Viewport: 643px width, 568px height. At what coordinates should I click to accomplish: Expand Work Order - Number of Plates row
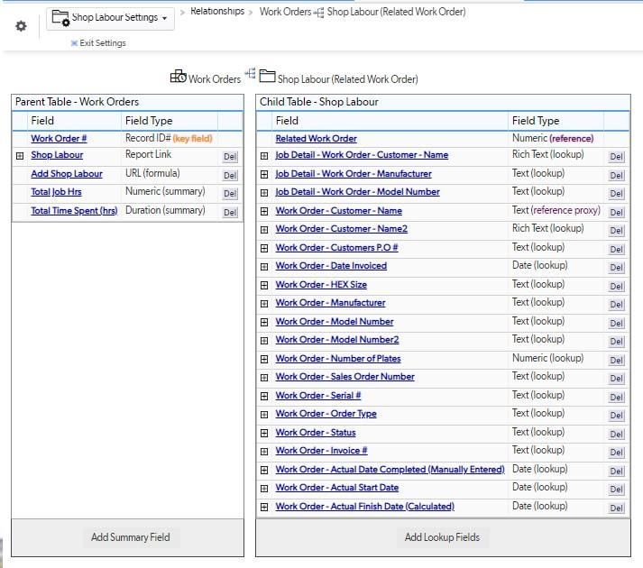(x=264, y=359)
